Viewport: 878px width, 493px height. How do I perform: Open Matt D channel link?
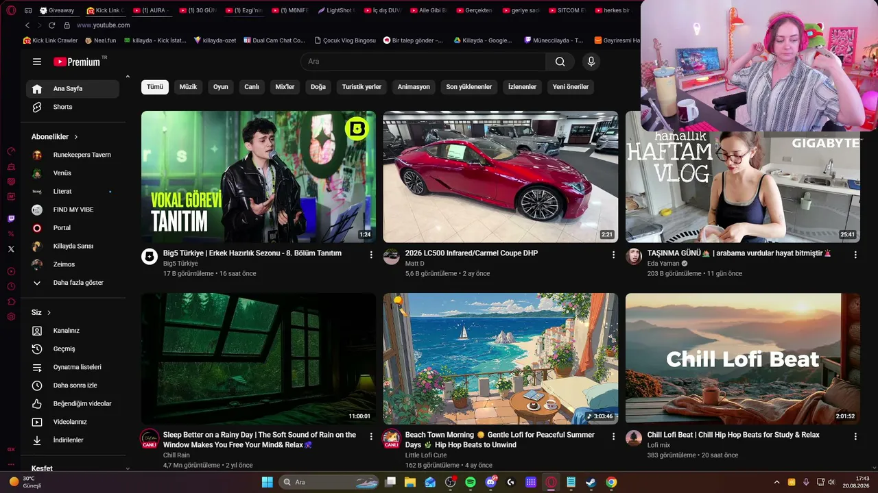pos(415,264)
